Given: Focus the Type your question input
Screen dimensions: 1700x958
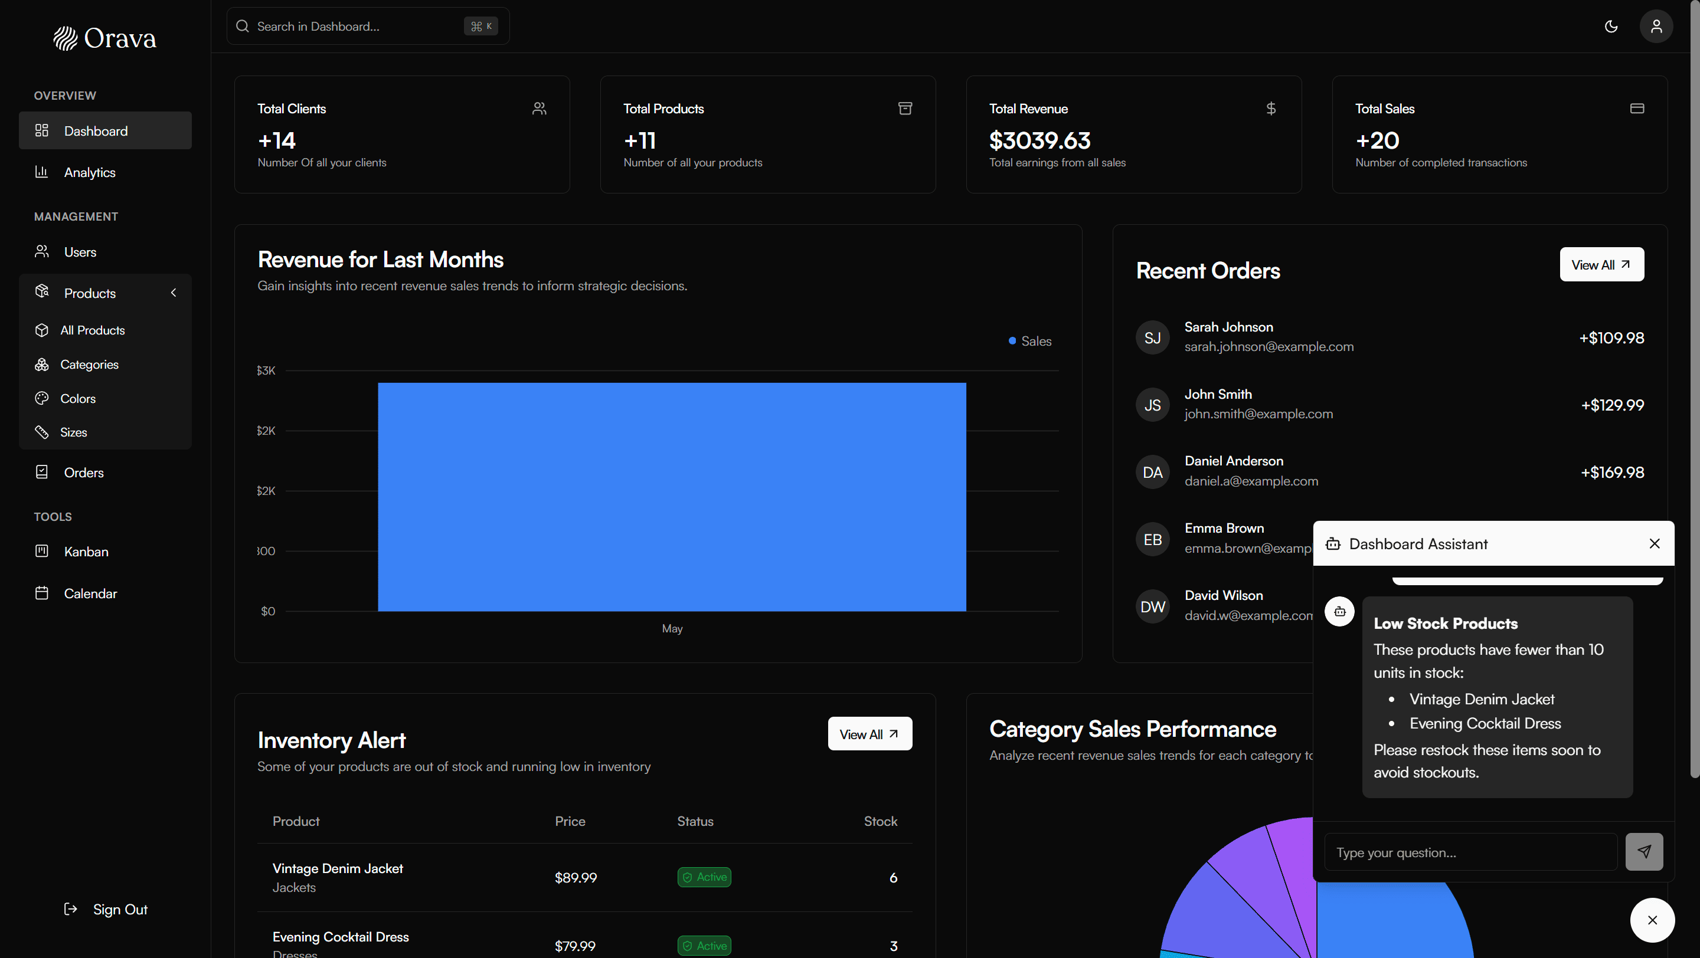Looking at the screenshot, I should pyautogui.click(x=1470, y=852).
